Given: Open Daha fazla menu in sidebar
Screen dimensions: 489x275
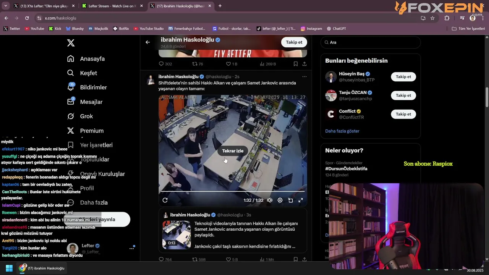Looking at the screenshot, I should click(87, 202).
